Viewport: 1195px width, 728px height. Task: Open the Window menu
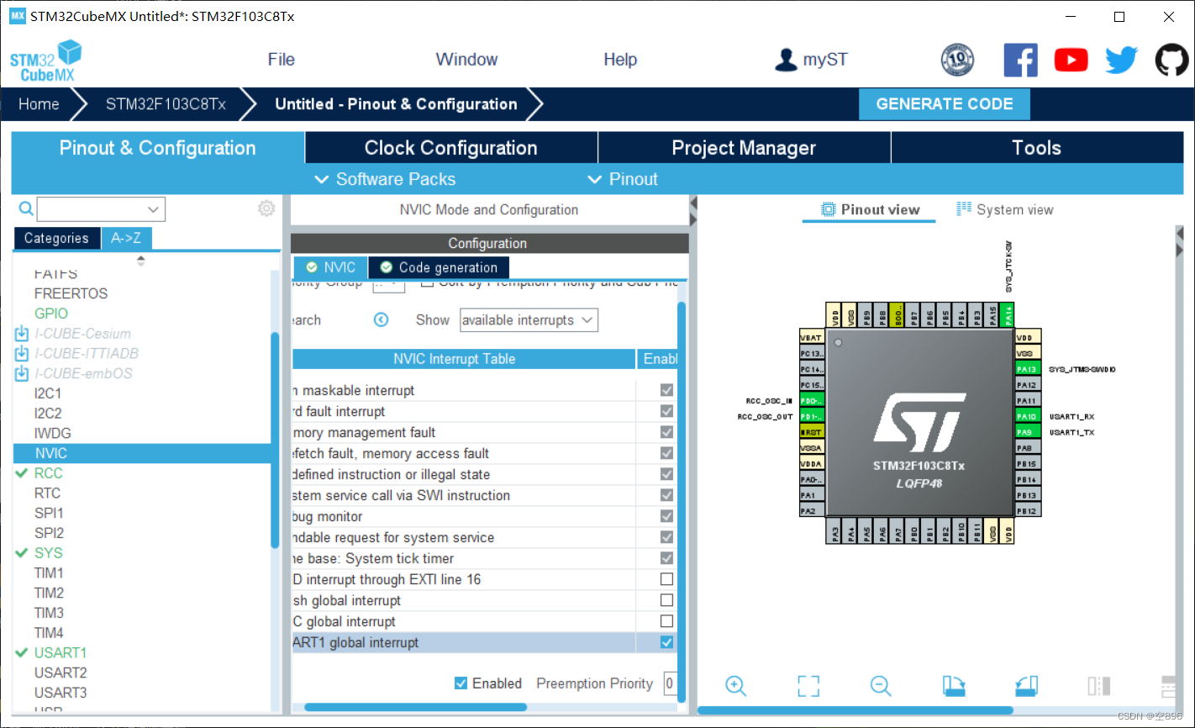tap(466, 60)
